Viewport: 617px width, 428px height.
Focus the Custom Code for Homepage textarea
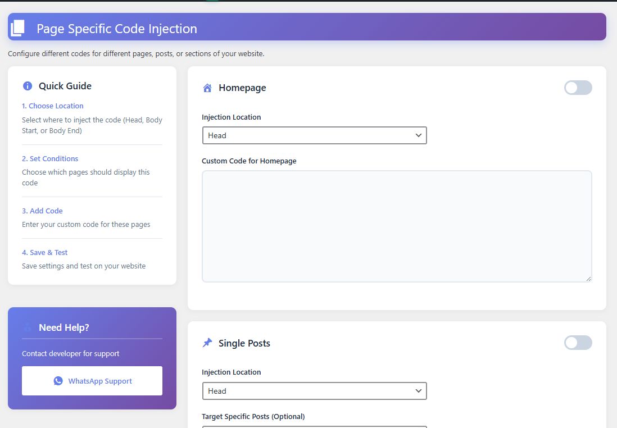click(x=397, y=226)
